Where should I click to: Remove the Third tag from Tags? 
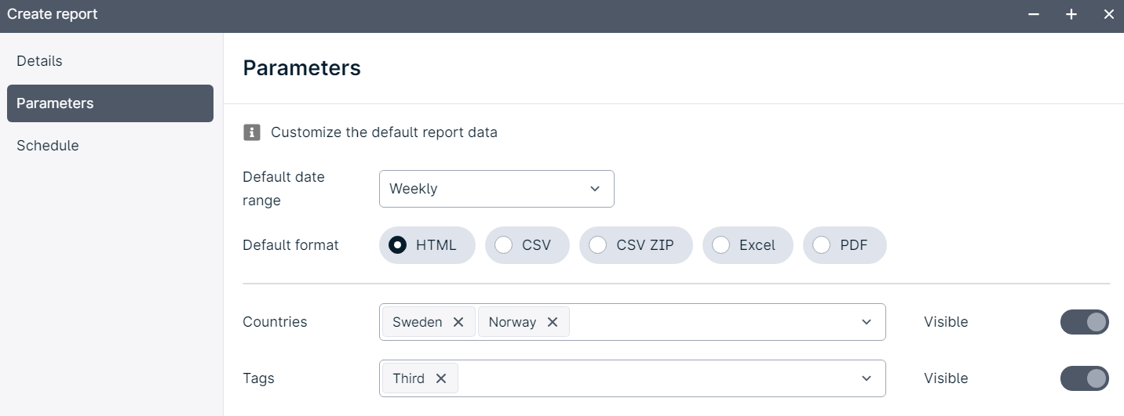pos(441,378)
